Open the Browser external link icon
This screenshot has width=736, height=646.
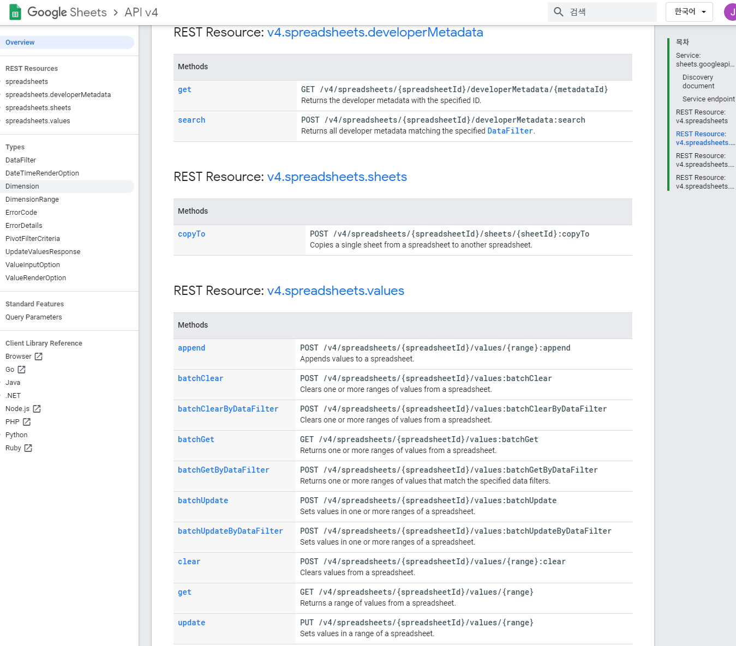tap(39, 357)
